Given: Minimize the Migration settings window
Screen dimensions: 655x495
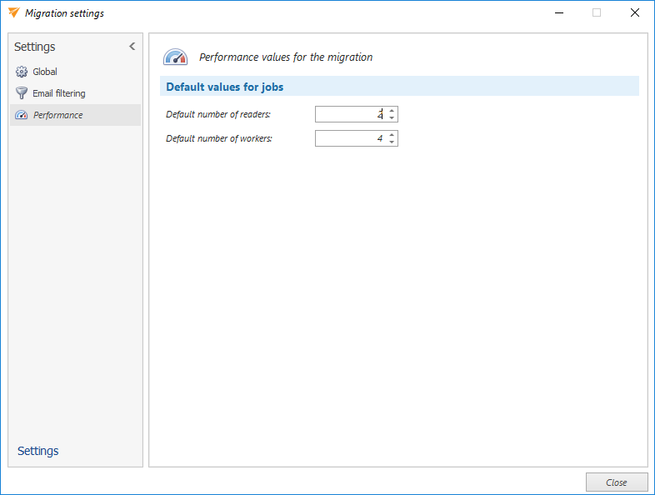Looking at the screenshot, I should click(557, 13).
